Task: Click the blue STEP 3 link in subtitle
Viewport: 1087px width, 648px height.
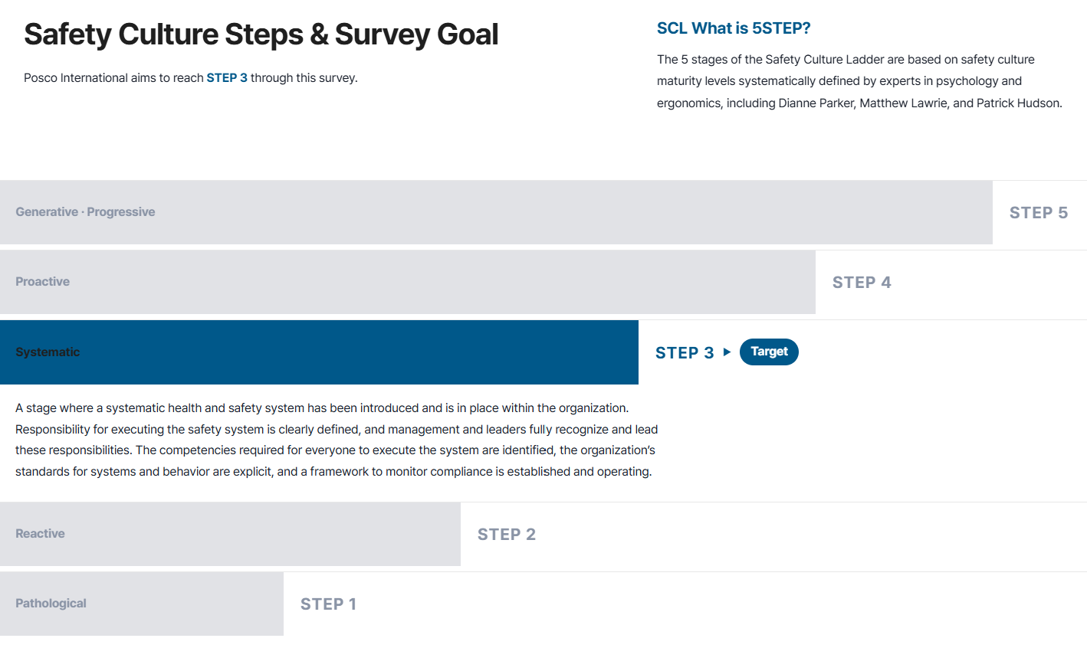Action: pos(227,78)
